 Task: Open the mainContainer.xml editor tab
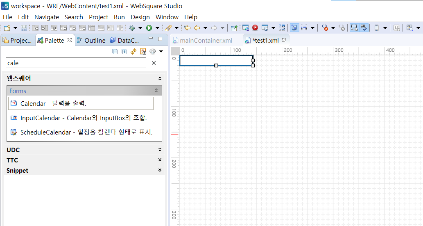(203, 40)
